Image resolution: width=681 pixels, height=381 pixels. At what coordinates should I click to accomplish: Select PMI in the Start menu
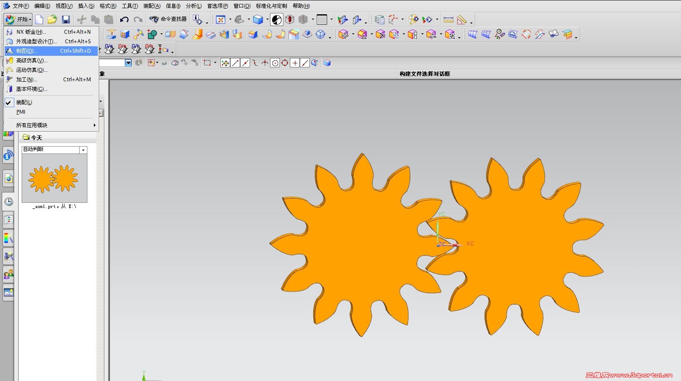point(51,112)
